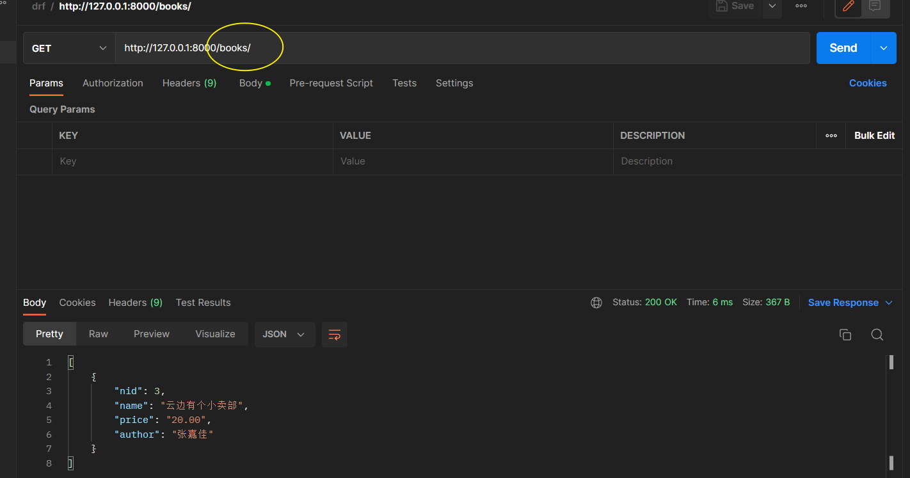910x478 pixels.
Task: Click the Status 200 OK text
Action: [644, 303]
